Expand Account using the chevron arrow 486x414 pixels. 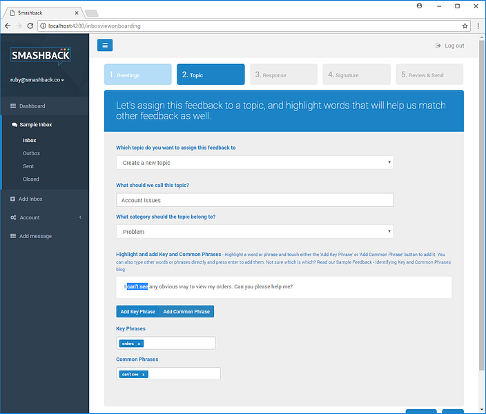[x=80, y=217]
